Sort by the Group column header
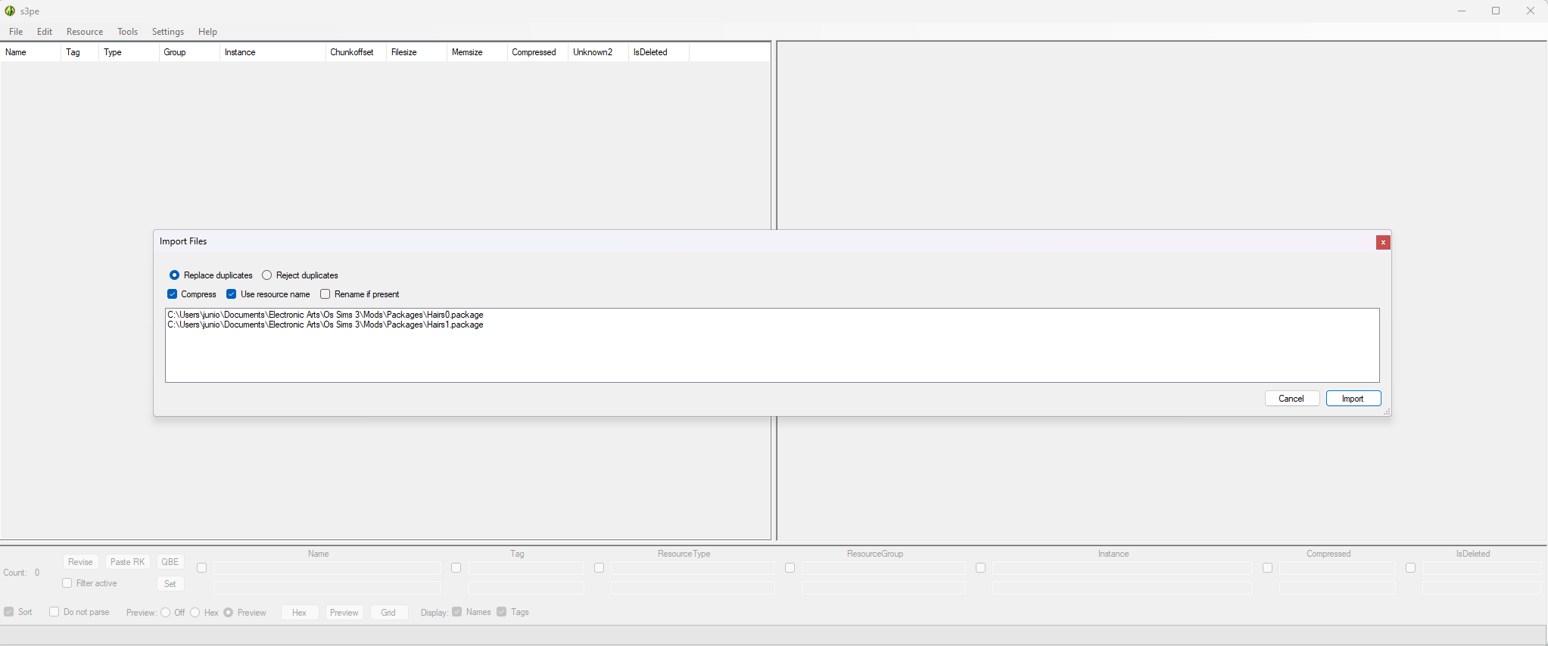Image resolution: width=1548 pixels, height=646 pixels. [189, 52]
